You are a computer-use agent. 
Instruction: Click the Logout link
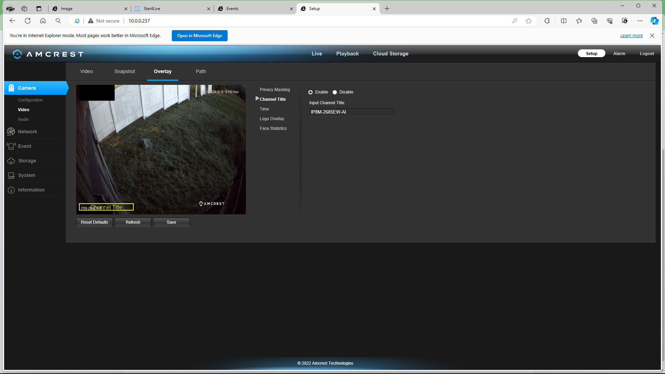coord(647,54)
